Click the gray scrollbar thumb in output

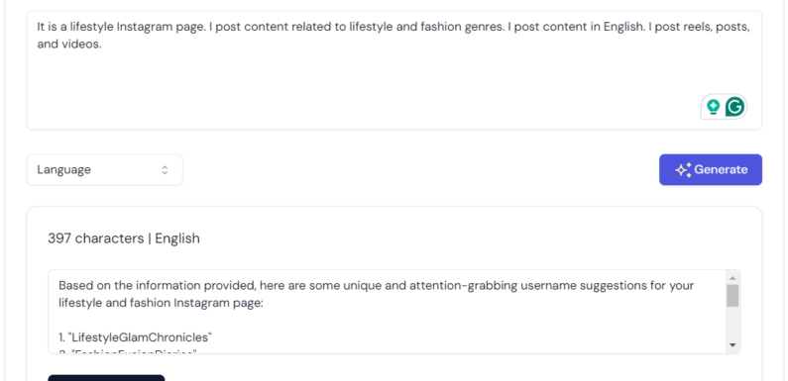click(x=732, y=296)
